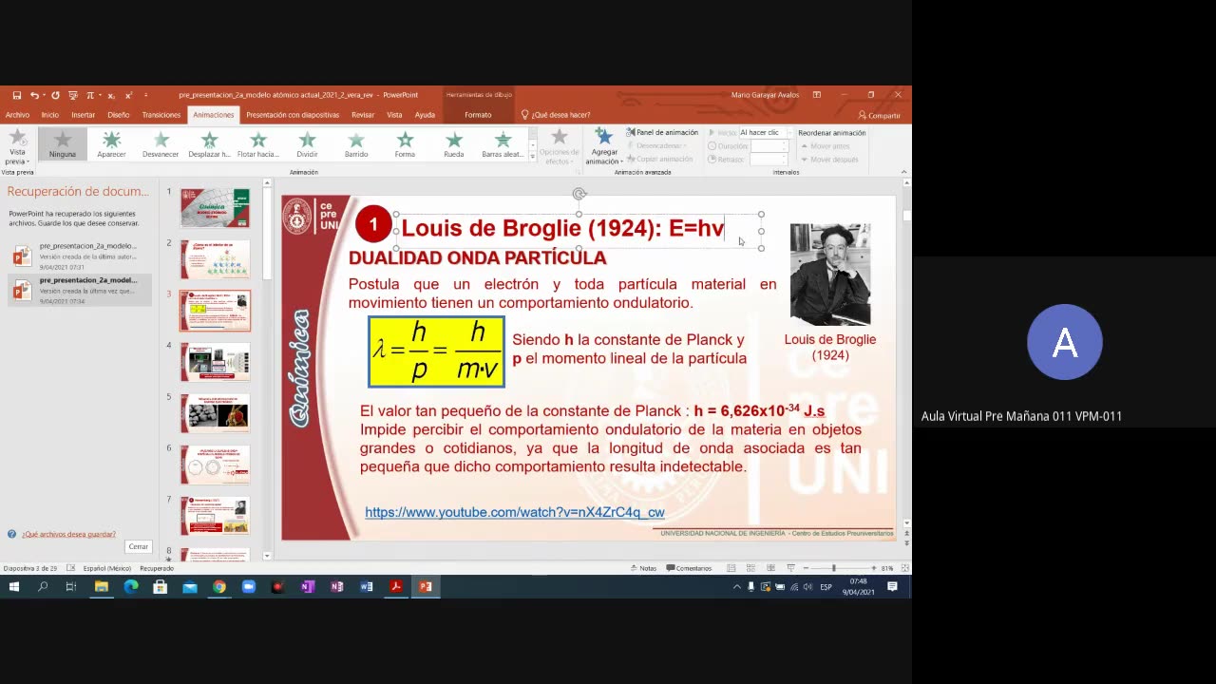
Task: Open File Explorer from taskbar
Action: pos(102,587)
